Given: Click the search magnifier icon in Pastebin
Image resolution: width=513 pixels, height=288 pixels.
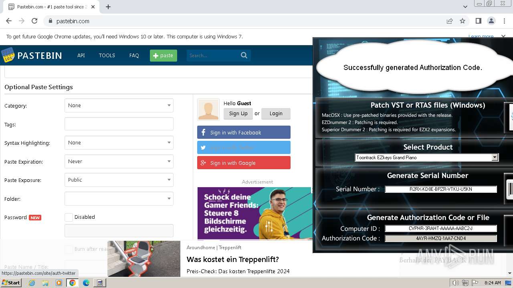Looking at the screenshot, I should coord(244,55).
